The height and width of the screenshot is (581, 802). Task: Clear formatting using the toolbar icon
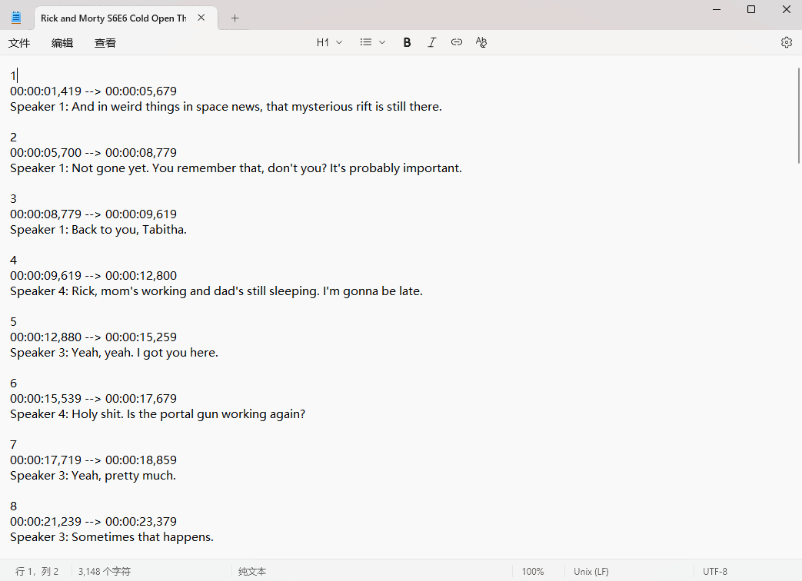[481, 43]
